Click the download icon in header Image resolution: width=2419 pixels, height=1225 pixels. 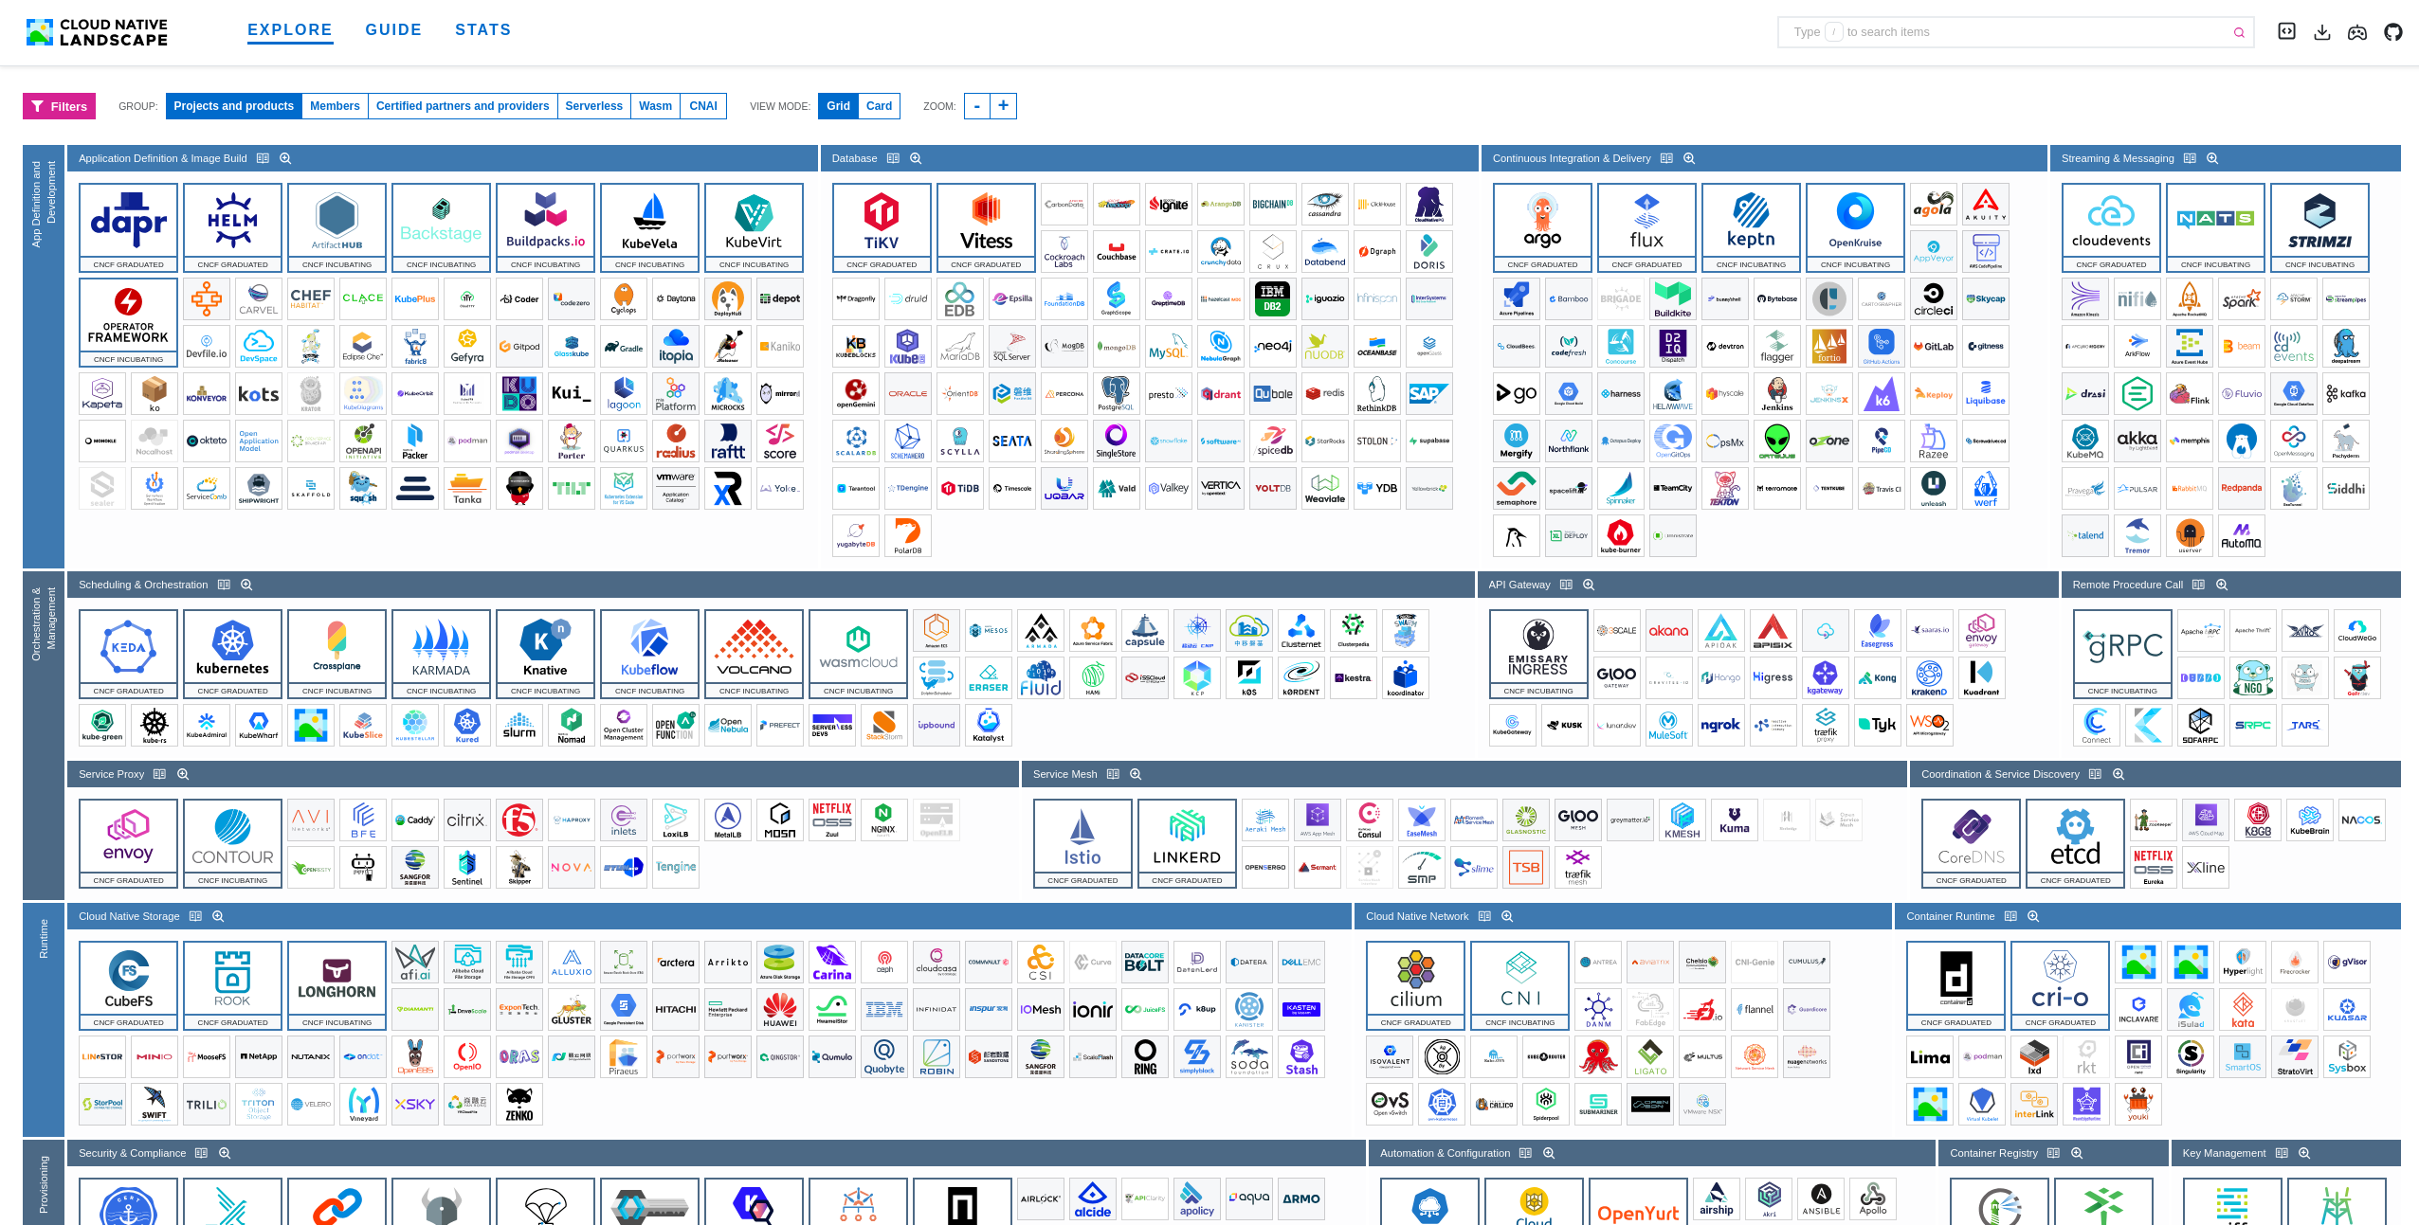point(2322,32)
